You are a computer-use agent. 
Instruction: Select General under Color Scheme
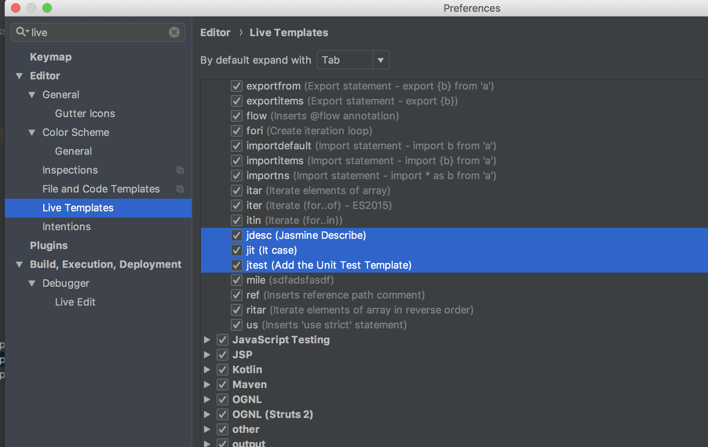click(x=73, y=151)
